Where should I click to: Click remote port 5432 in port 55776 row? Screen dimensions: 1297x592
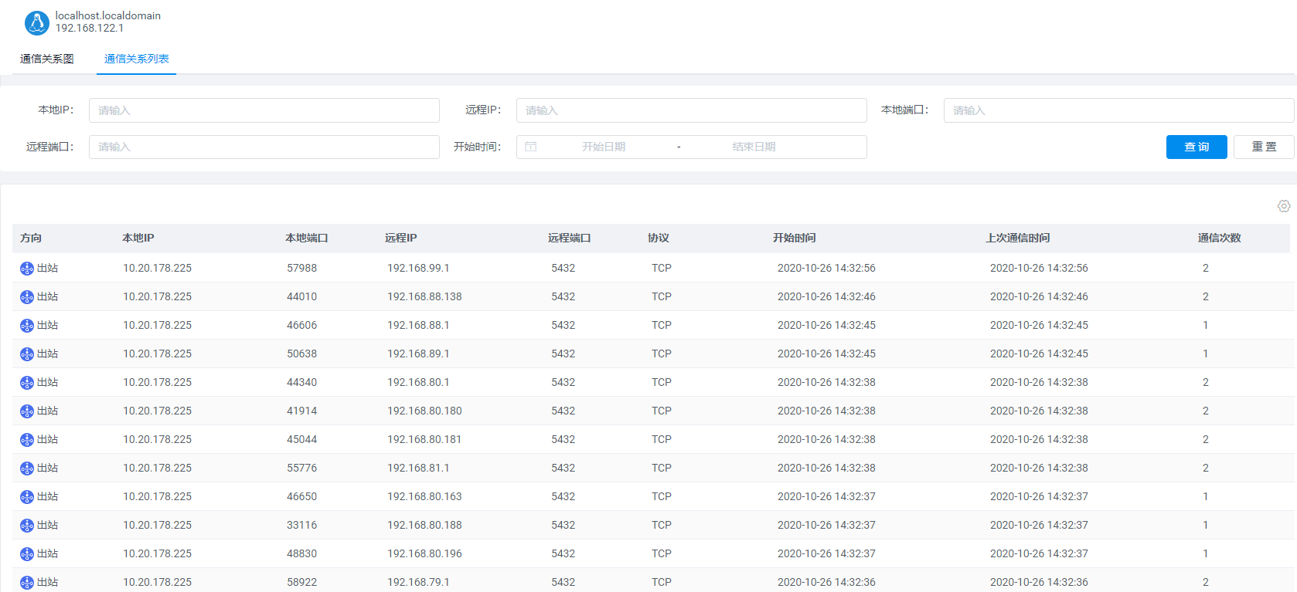[x=563, y=468]
